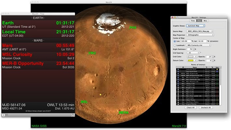The width and height of the screenshot is (231, 130).
Task: Uncheck the MER-B Opportunity site checkbox
Action: tap(178, 75)
